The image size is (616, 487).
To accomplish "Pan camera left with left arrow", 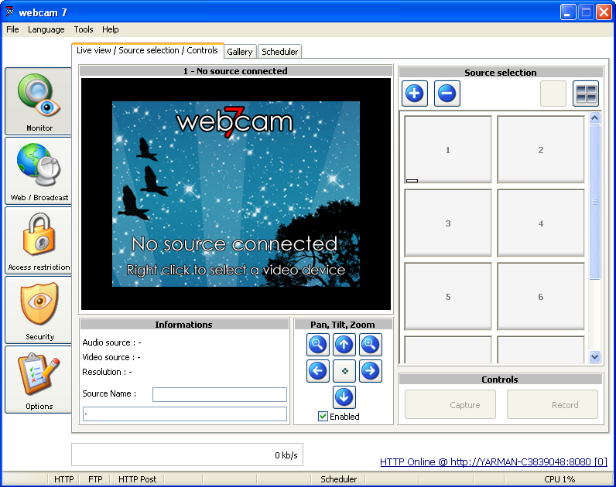I will pos(317,371).
